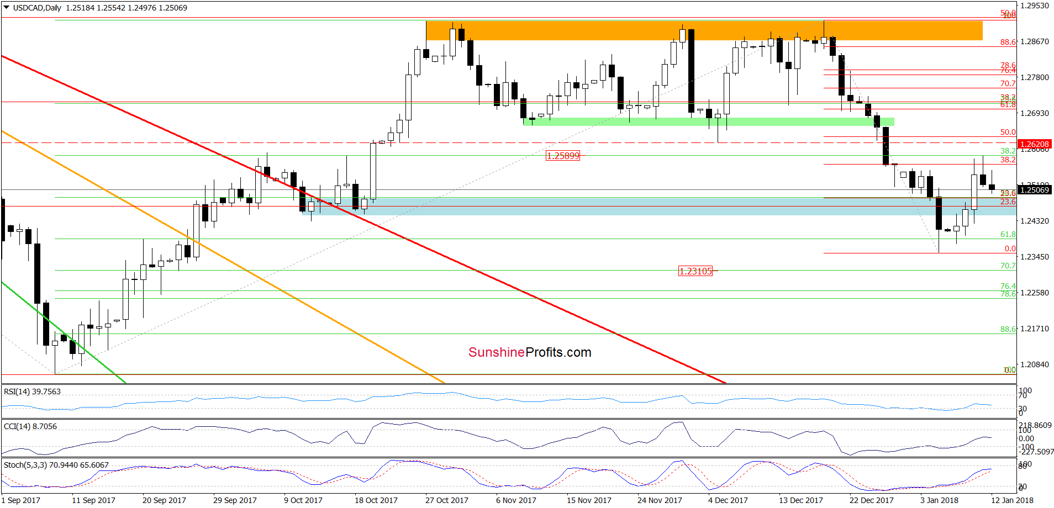Viewport: 1054px width, 508px height.
Task: Select the green 70.7 Fibonacci level label
Action: pyautogui.click(x=1008, y=266)
